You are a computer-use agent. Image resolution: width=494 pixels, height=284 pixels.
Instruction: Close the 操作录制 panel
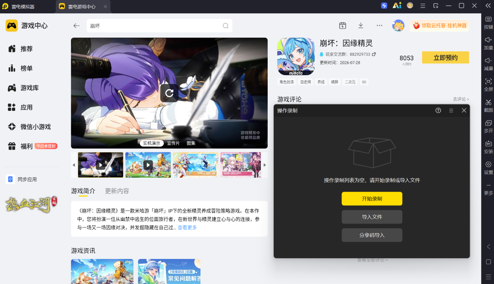pyautogui.click(x=464, y=110)
